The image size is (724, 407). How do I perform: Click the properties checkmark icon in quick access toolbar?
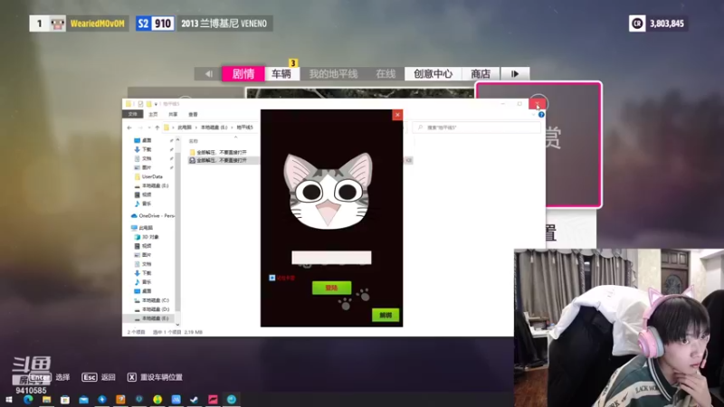click(140, 104)
